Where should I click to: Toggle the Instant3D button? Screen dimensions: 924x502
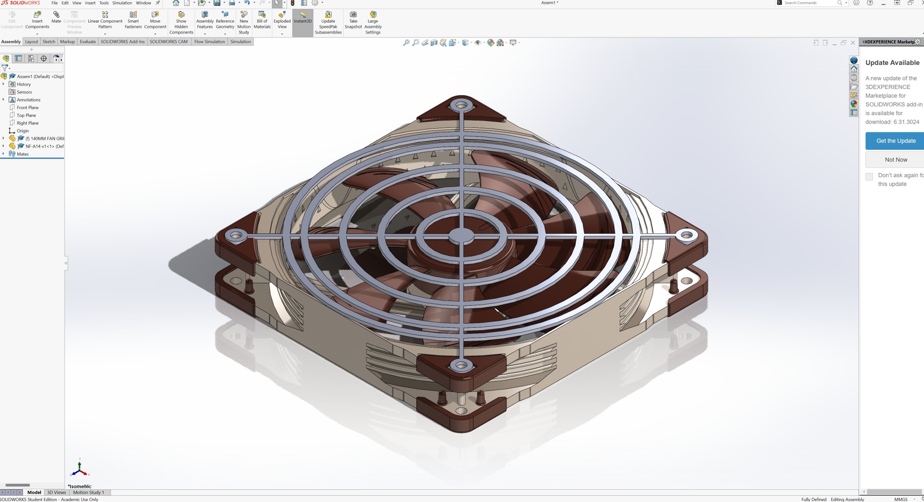[x=302, y=18]
